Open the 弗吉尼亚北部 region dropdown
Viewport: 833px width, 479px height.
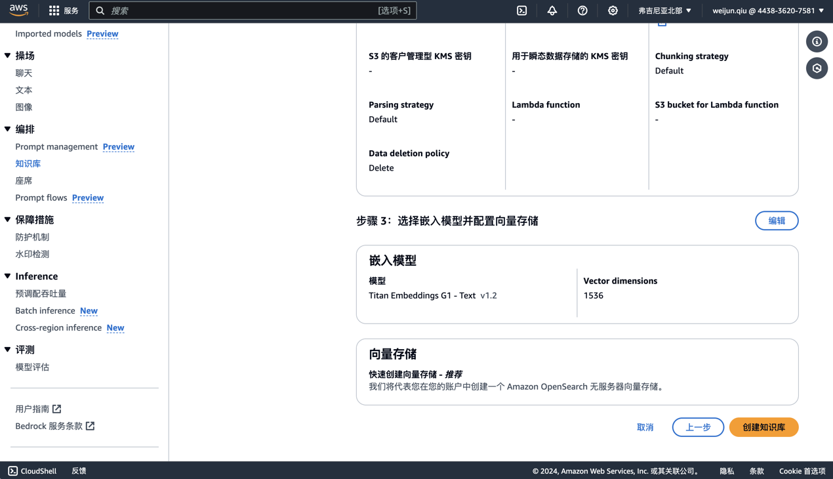pos(664,10)
